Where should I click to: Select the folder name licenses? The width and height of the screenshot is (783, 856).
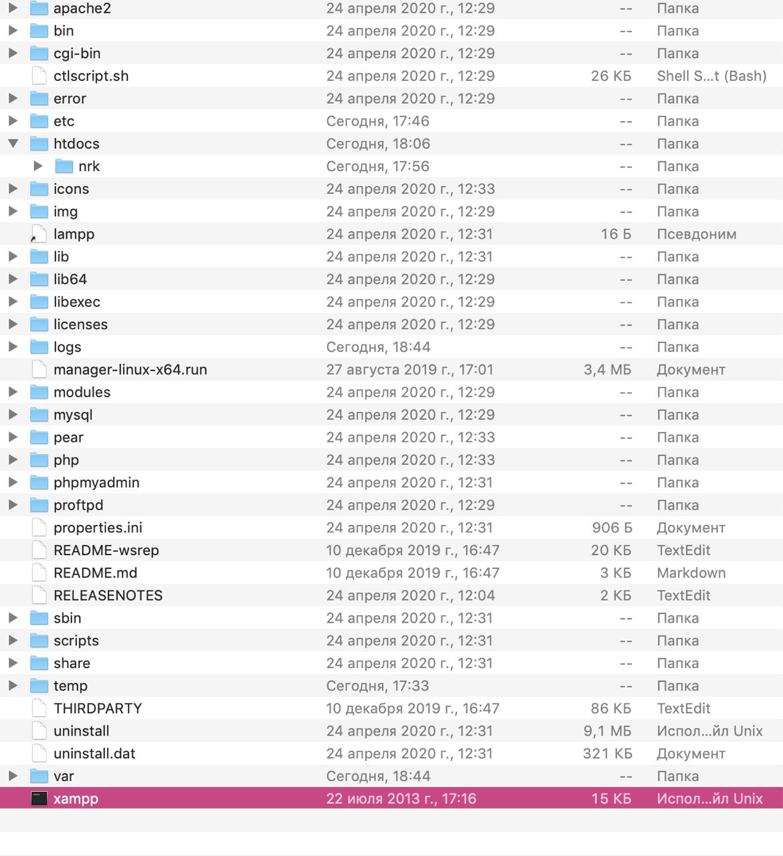click(x=80, y=324)
